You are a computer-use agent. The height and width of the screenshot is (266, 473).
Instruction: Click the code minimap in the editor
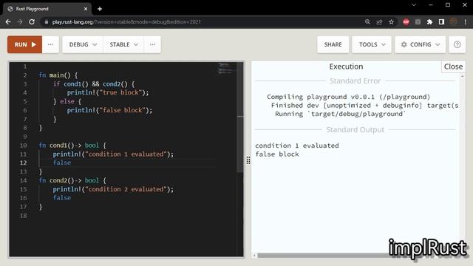coord(227,69)
